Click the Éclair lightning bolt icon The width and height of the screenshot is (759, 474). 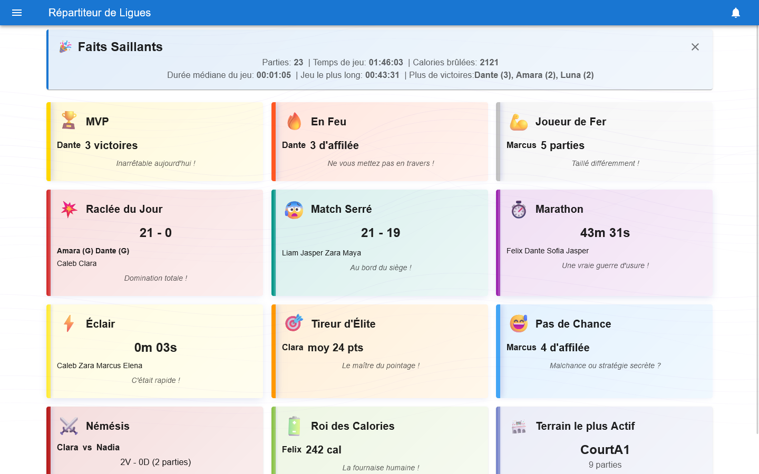pyautogui.click(x=69, y=323)
